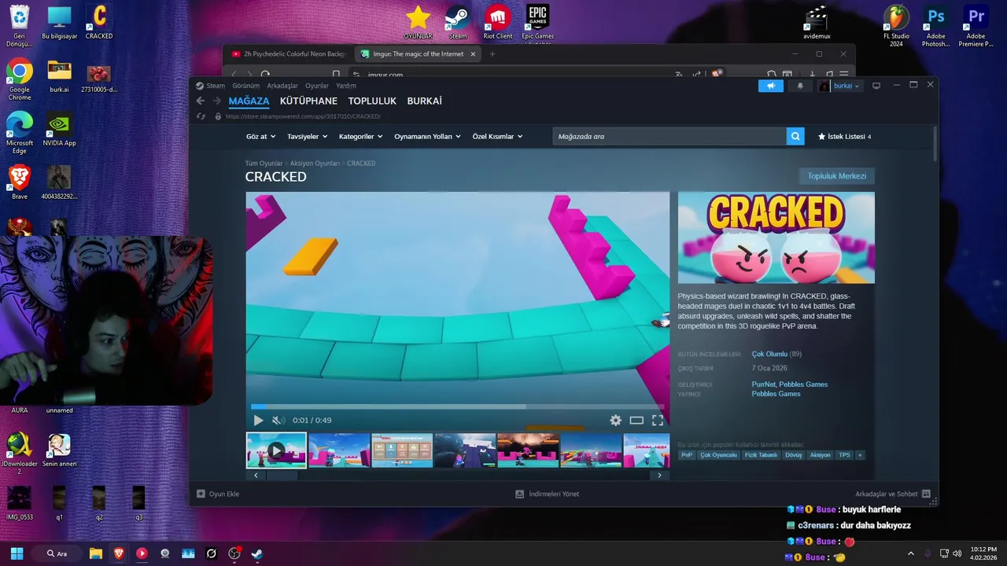Viewport: 1007px width, 566px height.
Task: Open the PurrNet developer link
Action: (x=763, y=384)
